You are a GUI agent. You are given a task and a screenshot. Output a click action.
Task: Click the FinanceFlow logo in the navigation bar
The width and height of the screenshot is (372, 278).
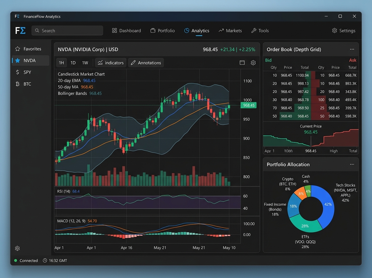pos(20,30)
